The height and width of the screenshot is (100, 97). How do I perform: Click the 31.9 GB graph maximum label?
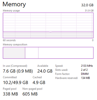click(89, 10)
